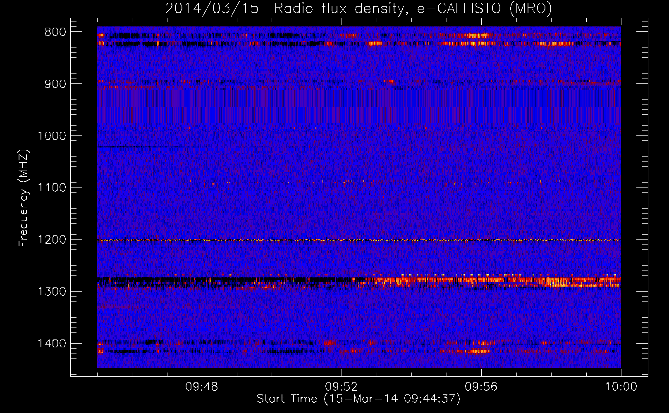This screenshot has width=669, height=413.
Task: Click the 09:52 time tick label
Action: click(342, 387)
